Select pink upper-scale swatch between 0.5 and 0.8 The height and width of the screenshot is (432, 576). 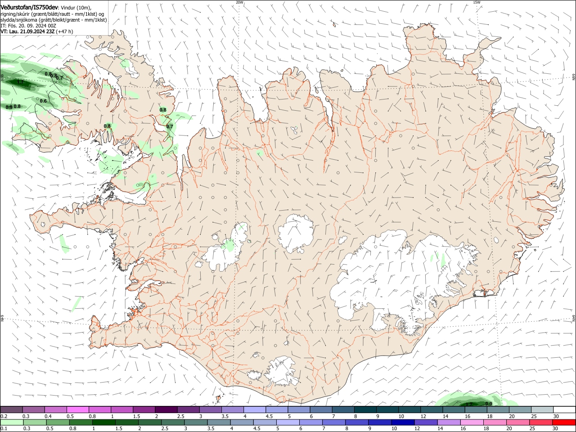point(77,410)
